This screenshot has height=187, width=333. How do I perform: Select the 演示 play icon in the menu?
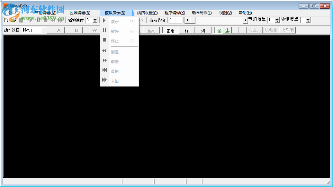coord(104,21)
